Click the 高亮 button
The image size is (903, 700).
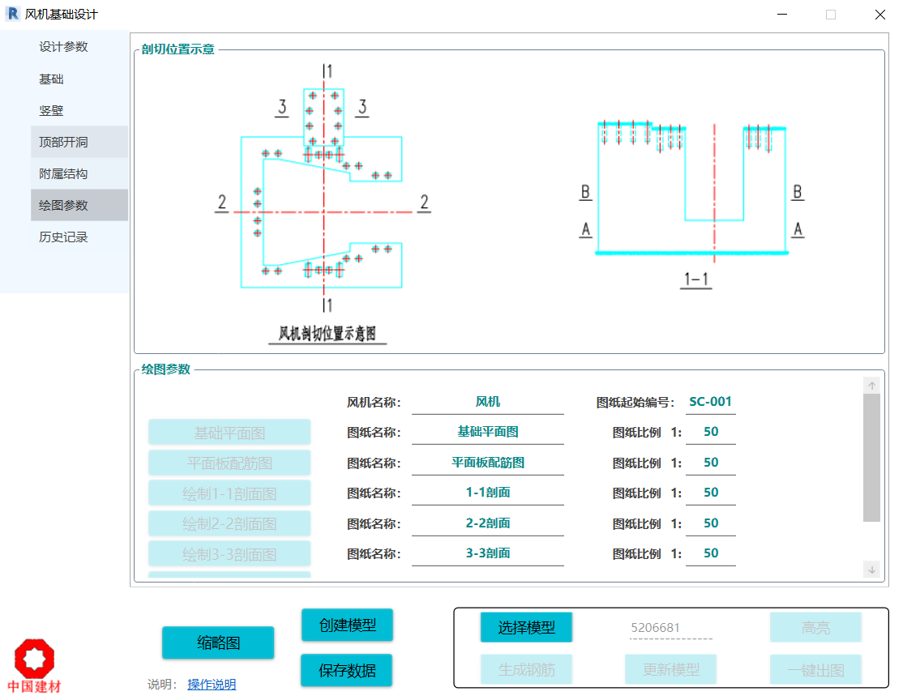(x=815, y=627)
